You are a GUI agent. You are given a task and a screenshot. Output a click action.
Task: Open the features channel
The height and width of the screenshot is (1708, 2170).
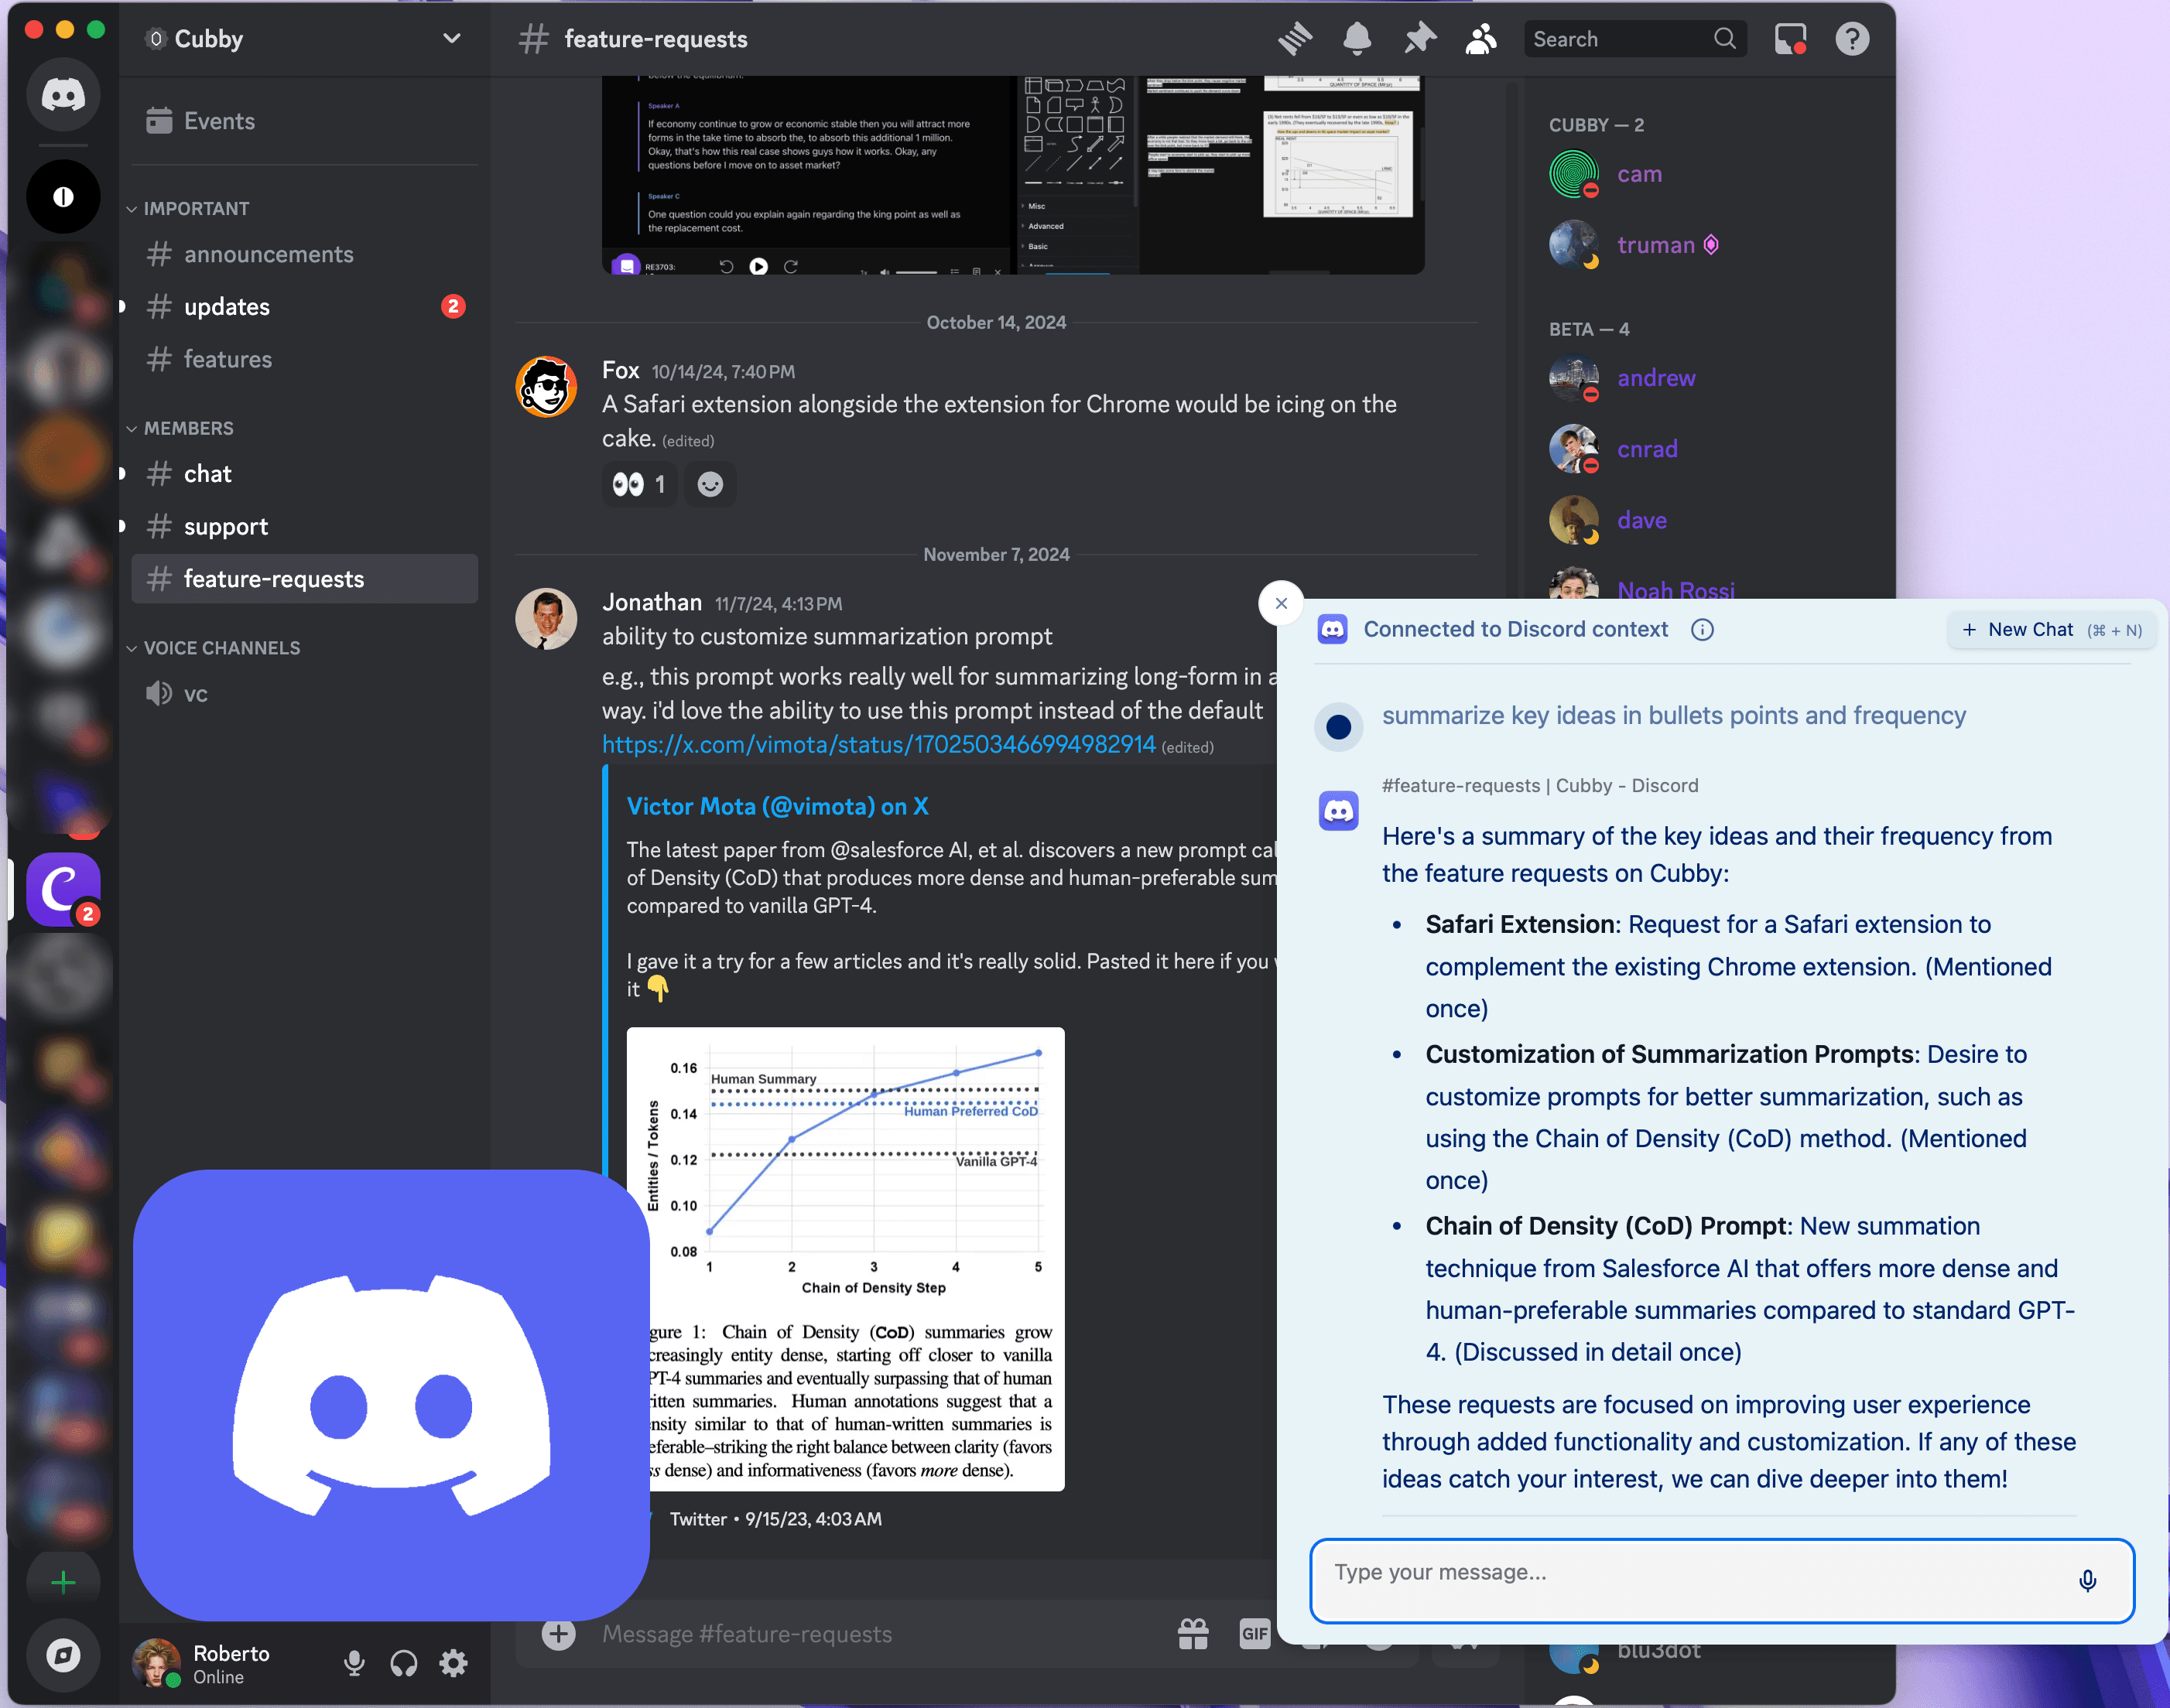304,360
